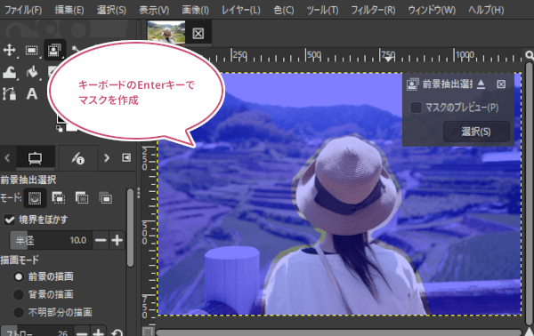Increase the 半径 value with plus

pos(117,240)
